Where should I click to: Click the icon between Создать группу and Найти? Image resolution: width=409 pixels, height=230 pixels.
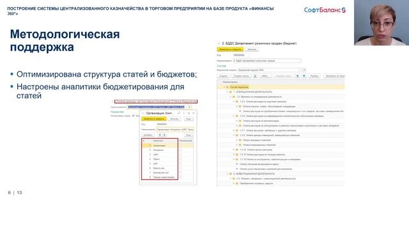pyautogui.click(x=255, y=76)
